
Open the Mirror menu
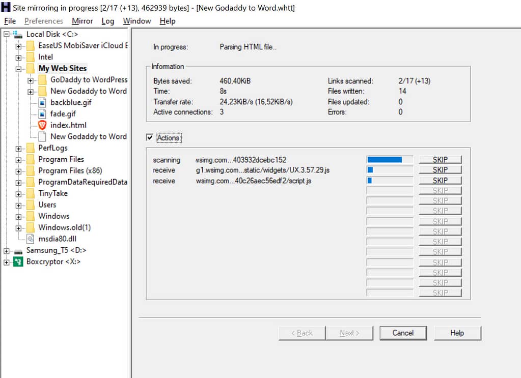pos(82,21)
